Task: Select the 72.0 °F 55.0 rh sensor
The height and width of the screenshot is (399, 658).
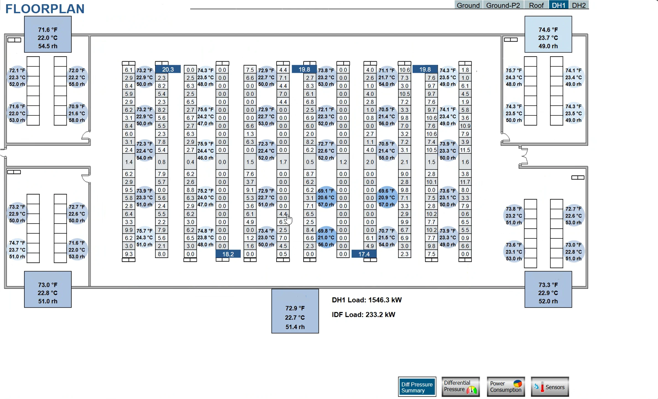Action: (77, 77)
